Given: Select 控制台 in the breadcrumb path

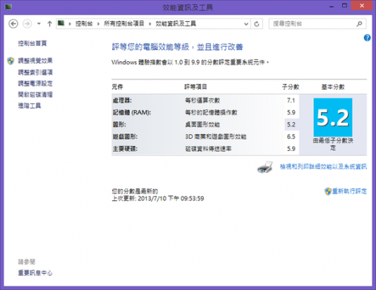Looking at the screenshot, I should (84, 23).
